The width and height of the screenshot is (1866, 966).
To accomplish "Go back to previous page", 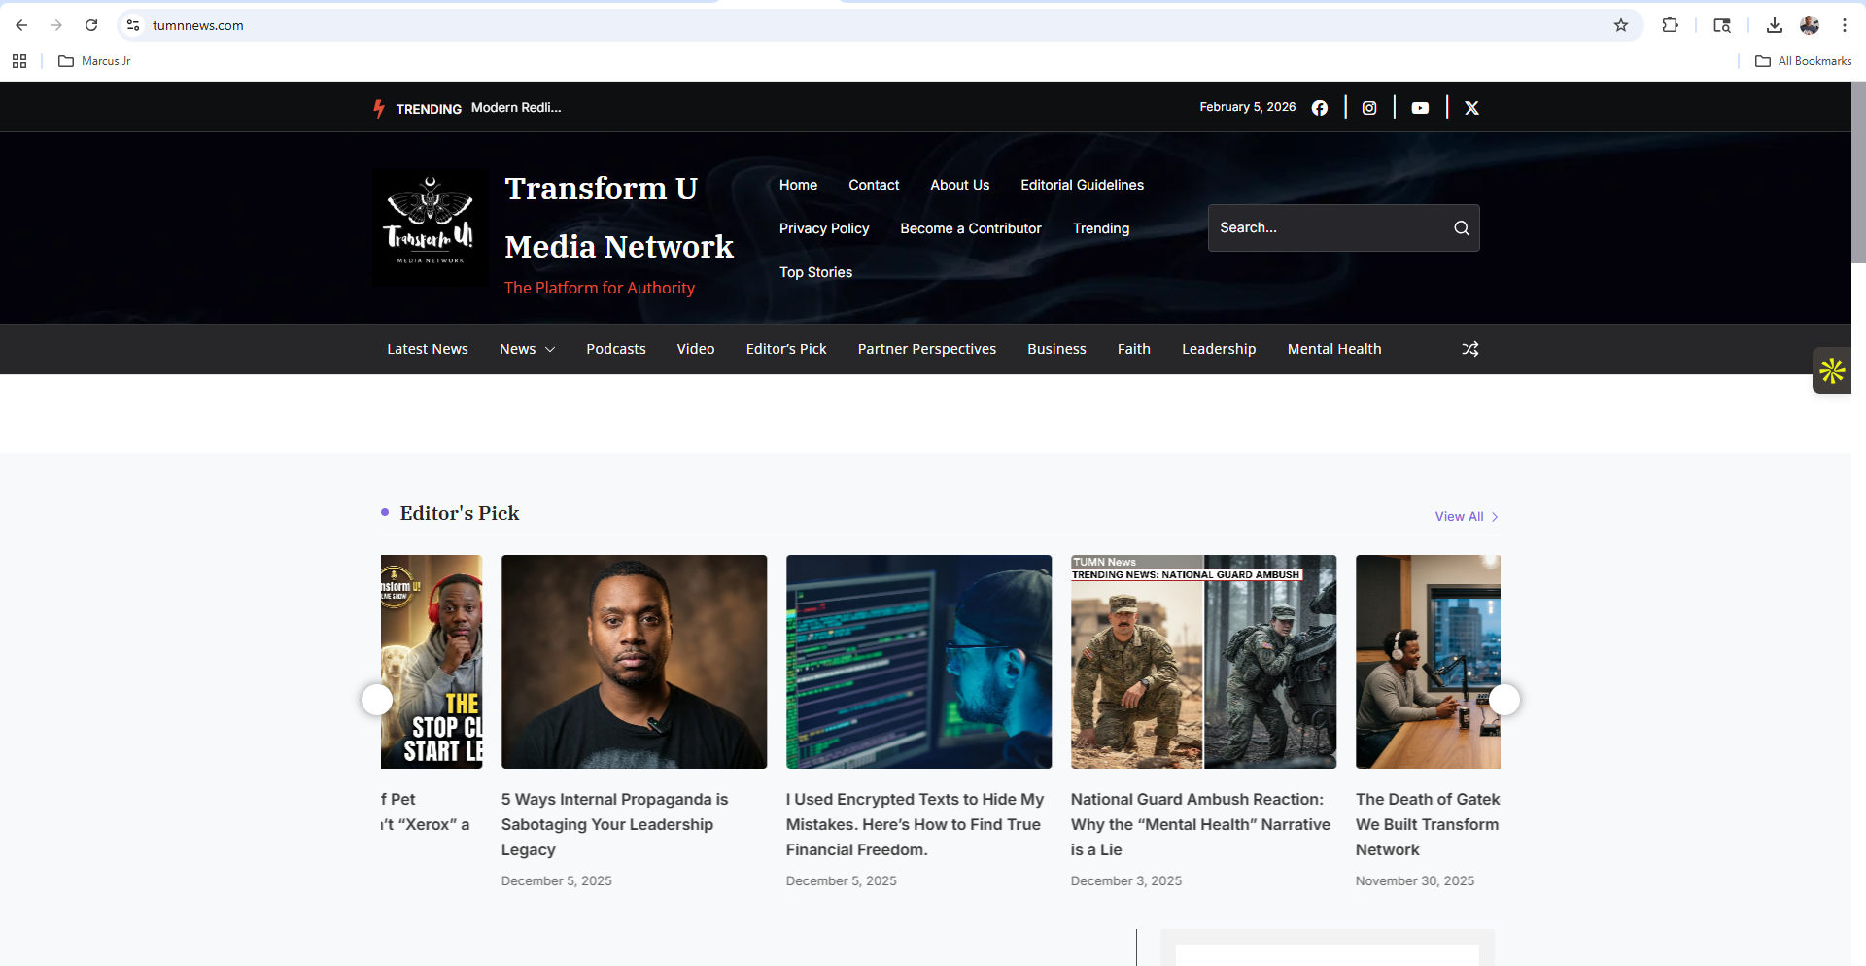I will [21, 25].
